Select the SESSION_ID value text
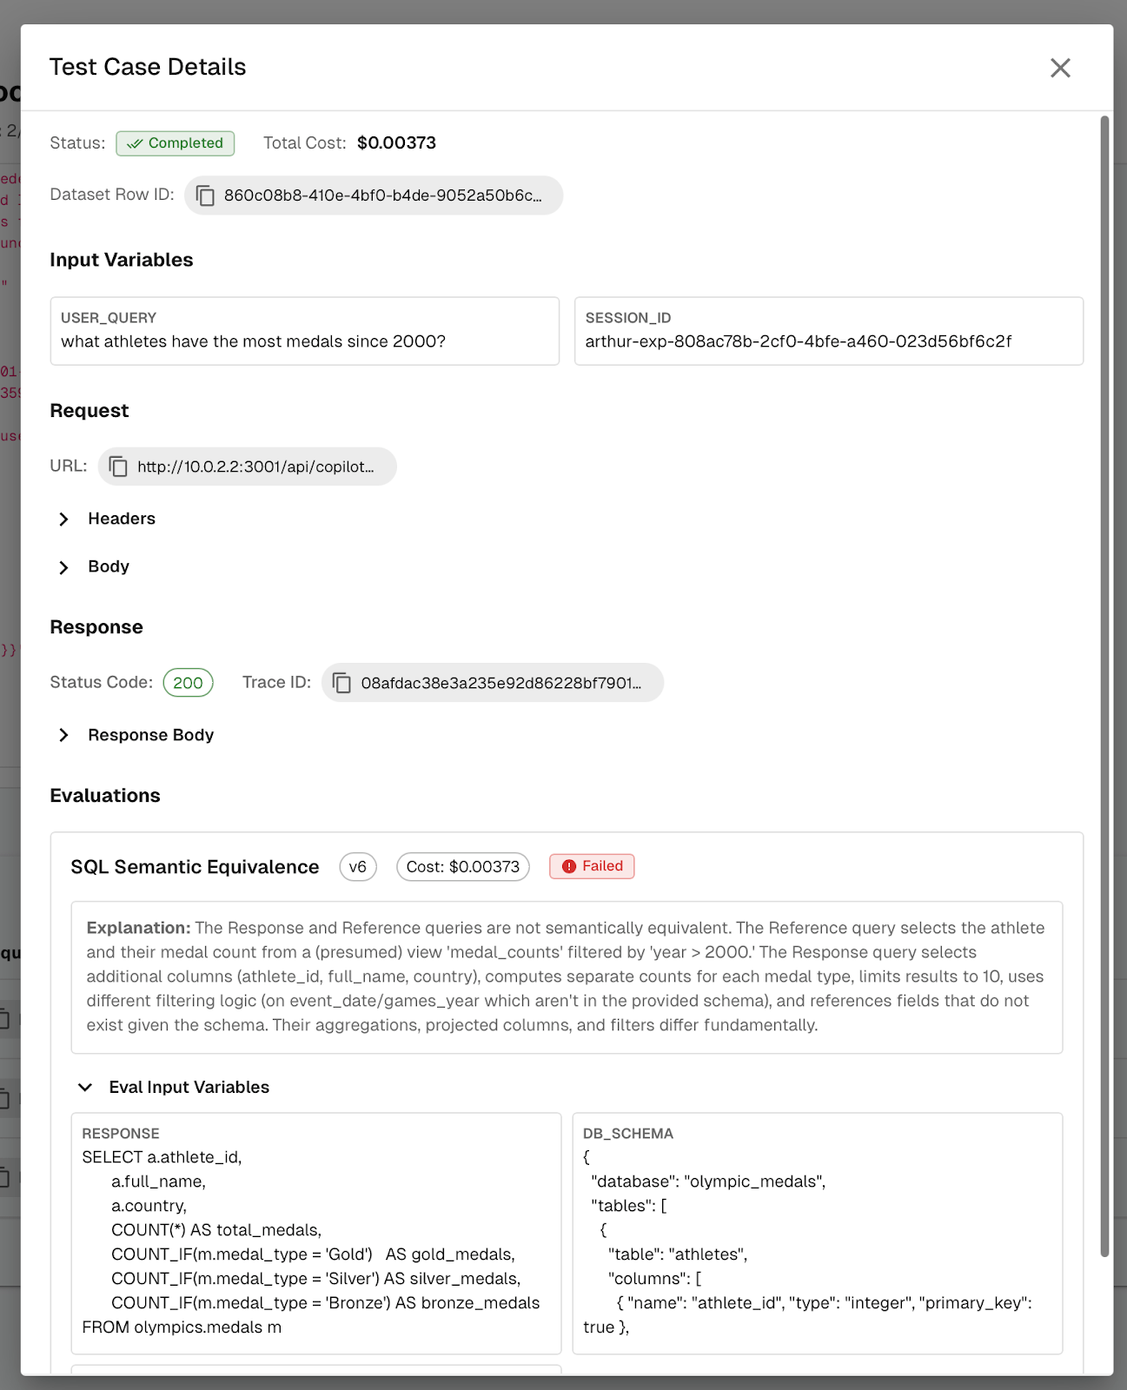Viewport: 1127px width, 1390px height. pyautogui.click(x=799, y=341)
